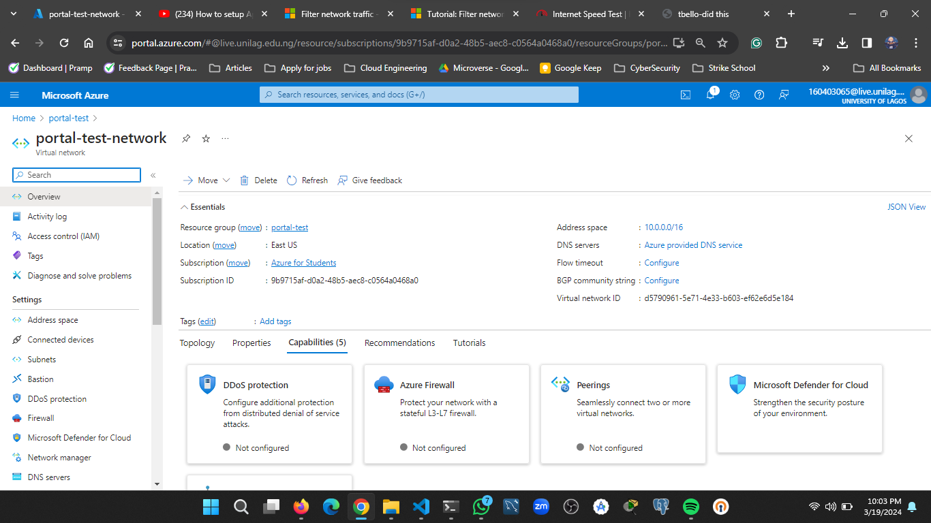Open the notifications bell icon
This screenshot has width=931, height=523.
point(710,95)
